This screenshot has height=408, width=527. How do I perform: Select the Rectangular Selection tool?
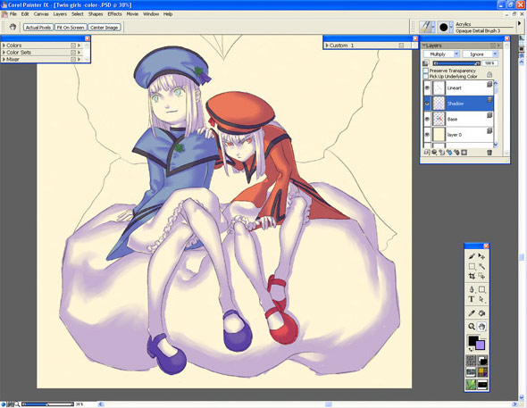[x=472, y=267]
